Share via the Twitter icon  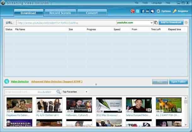(x=138, y=11)
